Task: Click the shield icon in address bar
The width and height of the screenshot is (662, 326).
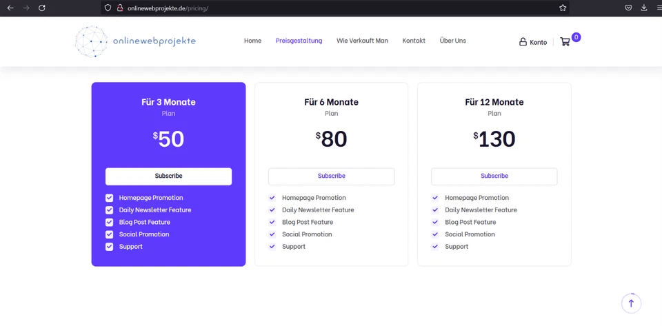Action: point(108,8)
